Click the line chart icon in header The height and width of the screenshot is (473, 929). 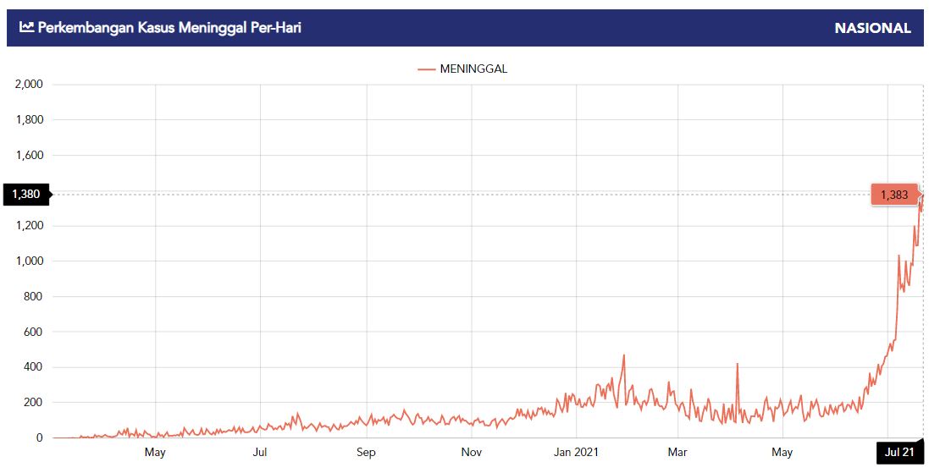coord(26,28)
